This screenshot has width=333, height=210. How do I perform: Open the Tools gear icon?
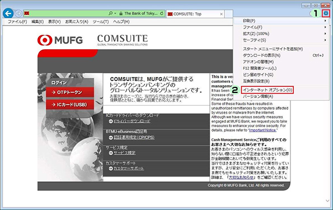(326, 13)
